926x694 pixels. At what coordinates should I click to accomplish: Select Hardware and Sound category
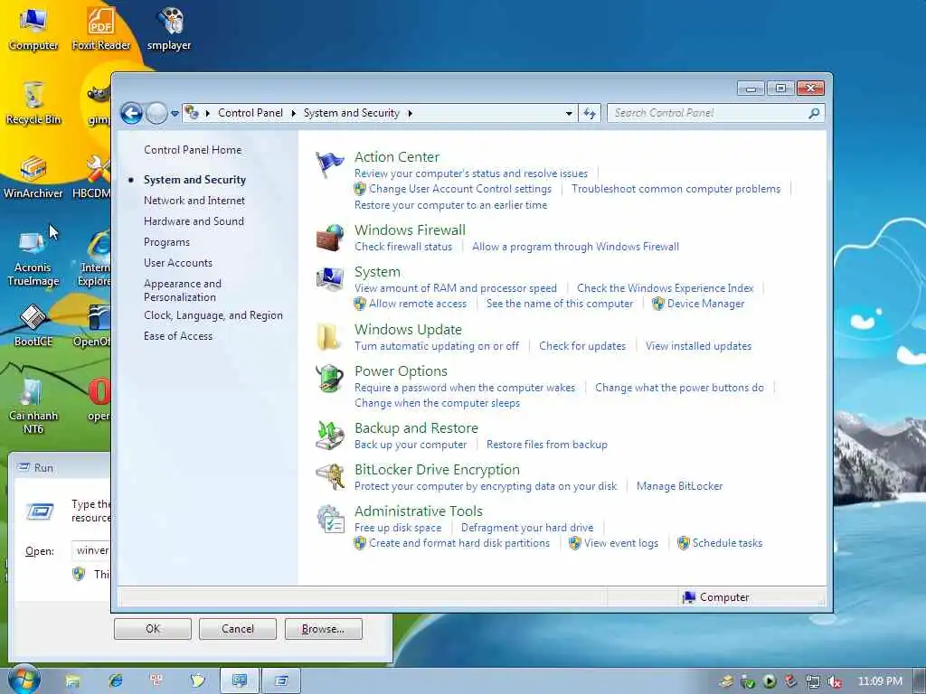(x=194, y=221)
